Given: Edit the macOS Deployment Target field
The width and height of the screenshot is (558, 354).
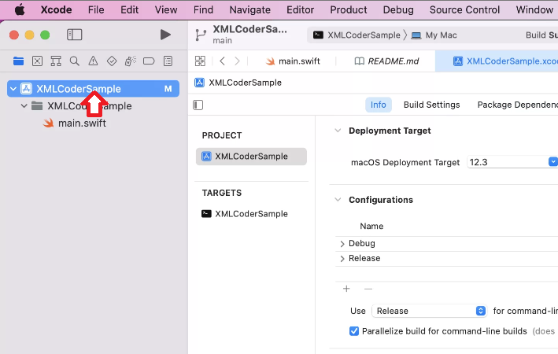Looking at the screenshot, I should click(507, 162).
